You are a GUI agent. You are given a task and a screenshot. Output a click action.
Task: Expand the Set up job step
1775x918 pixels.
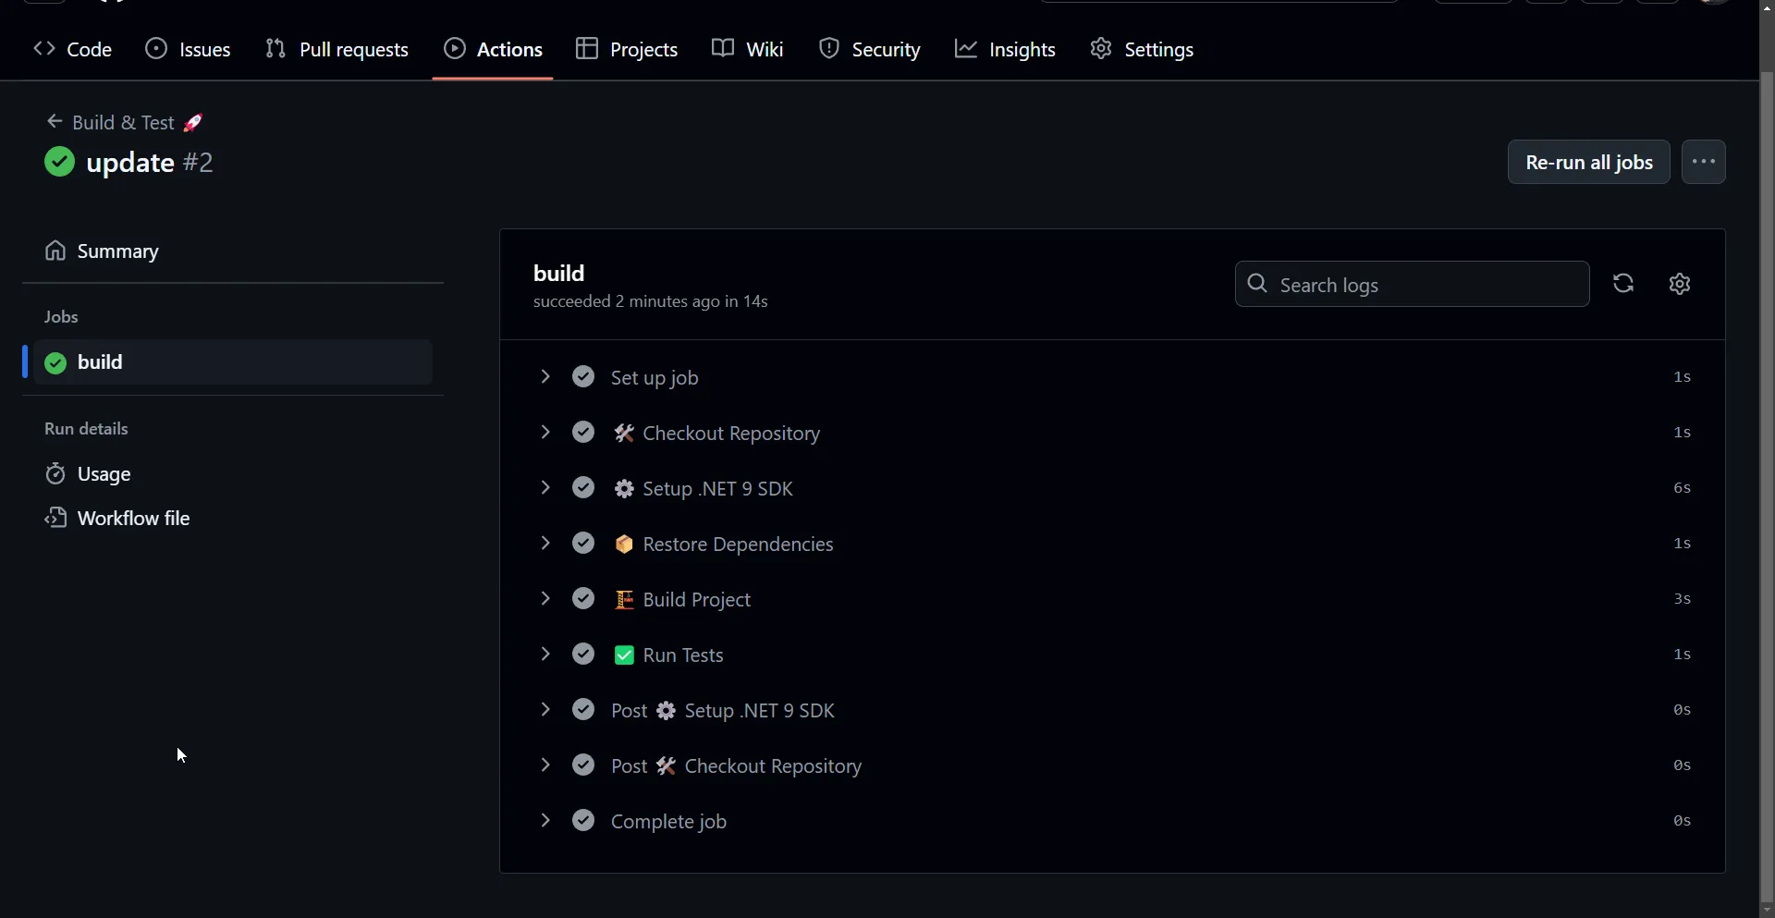[545, 377]
